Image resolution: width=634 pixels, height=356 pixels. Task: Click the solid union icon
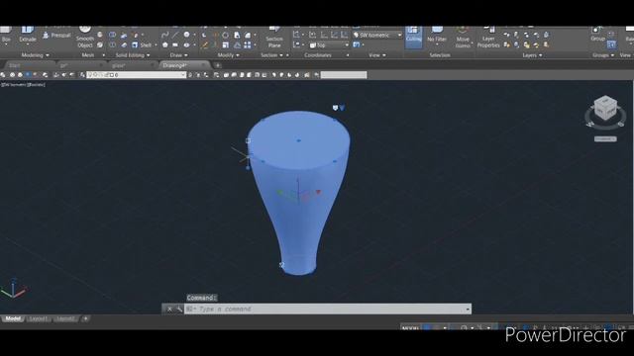112,36
